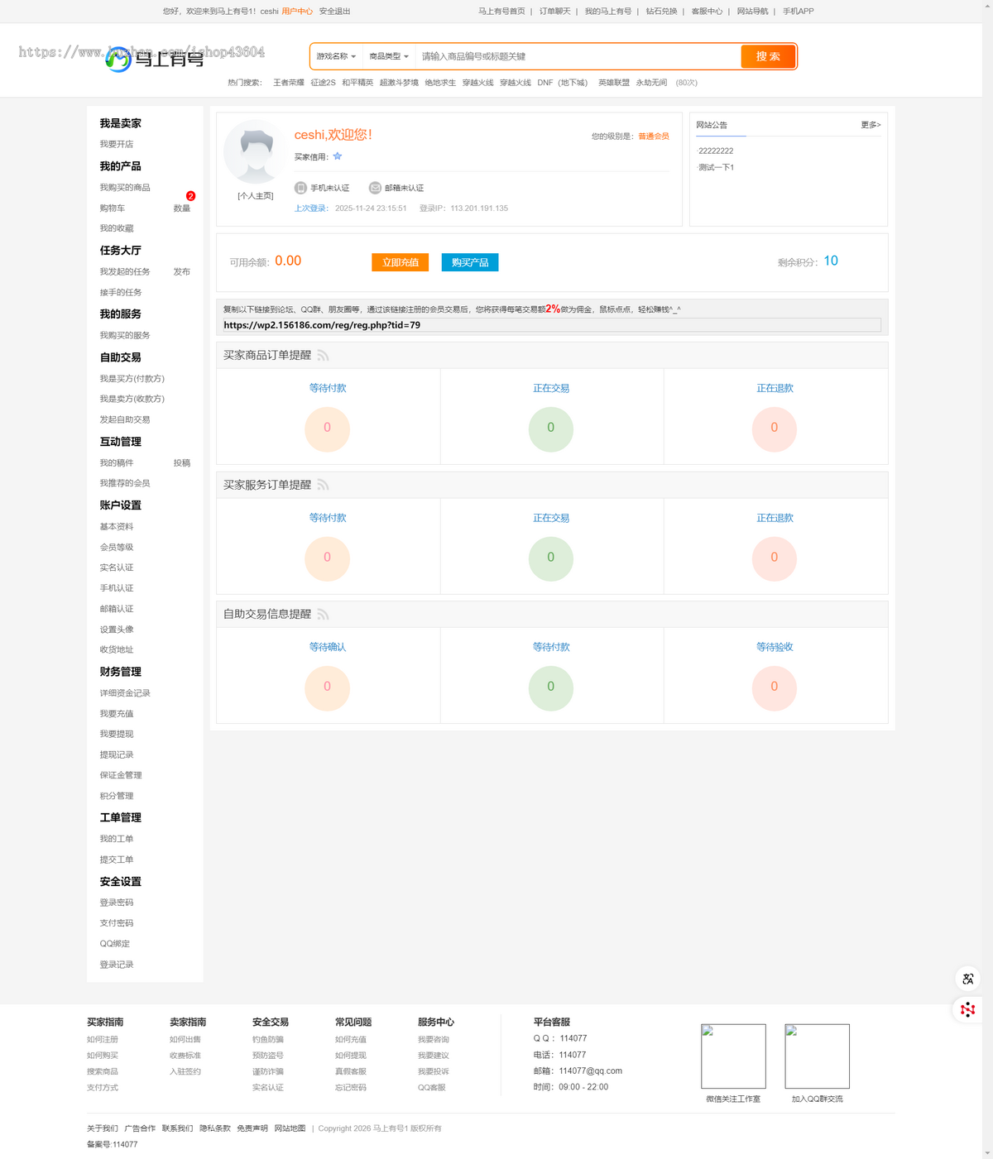Open 支付密码 in sidebar
The height and width of the screenshot is (1159, 993).
(117, 923)
